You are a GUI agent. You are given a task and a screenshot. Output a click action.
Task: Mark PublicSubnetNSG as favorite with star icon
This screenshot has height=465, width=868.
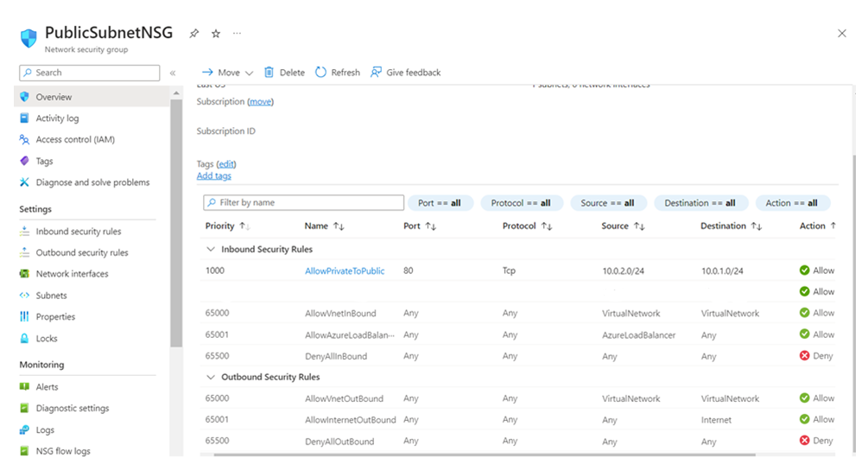[x=216, y=34]
